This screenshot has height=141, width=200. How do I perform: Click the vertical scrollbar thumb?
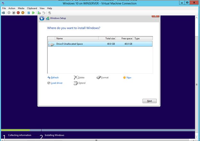[x=196, y=84]
